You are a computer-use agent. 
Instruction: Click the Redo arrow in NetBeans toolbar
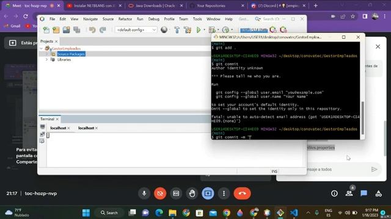[103, 30]
